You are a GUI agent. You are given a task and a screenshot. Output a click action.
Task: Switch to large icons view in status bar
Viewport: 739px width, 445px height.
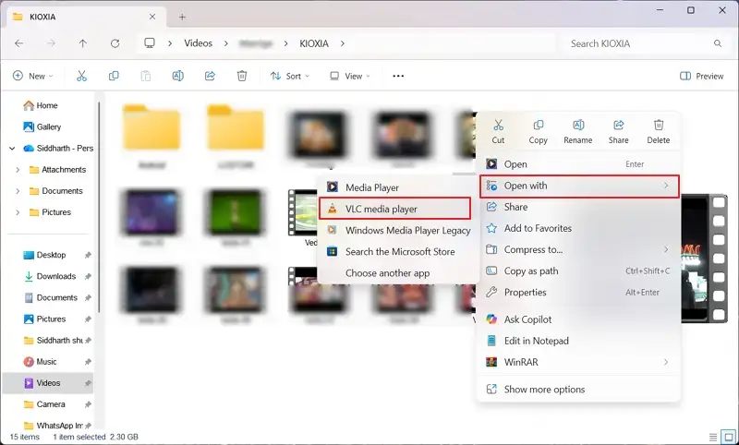coord(729,437)
